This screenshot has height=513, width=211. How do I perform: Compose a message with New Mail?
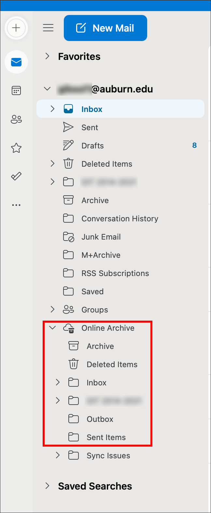point(105,28)
